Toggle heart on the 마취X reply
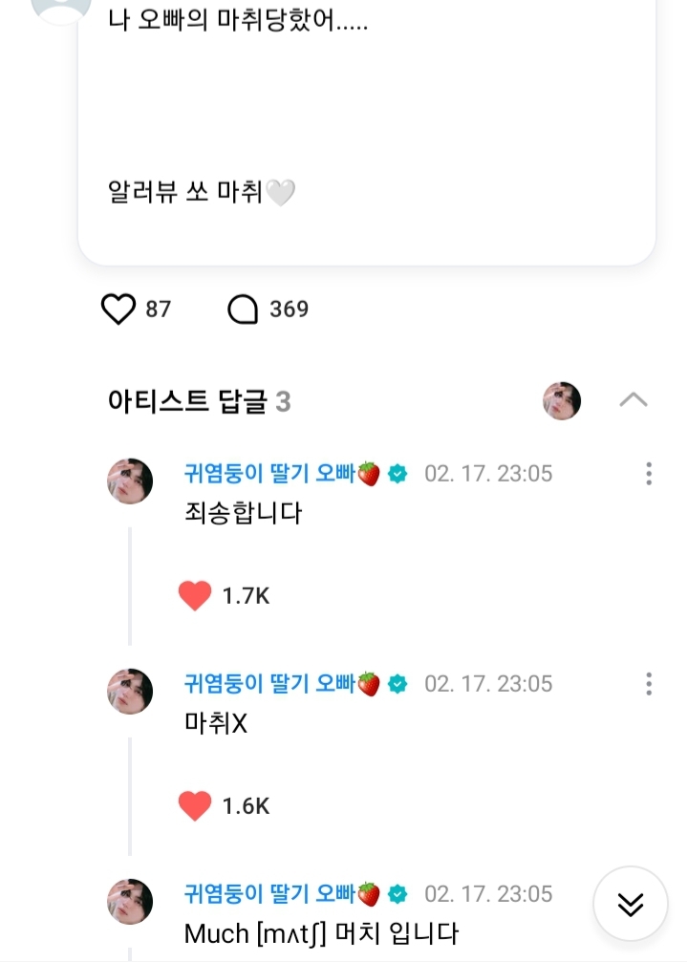Viewport: 687px width, 962px height. pos(195,806)
